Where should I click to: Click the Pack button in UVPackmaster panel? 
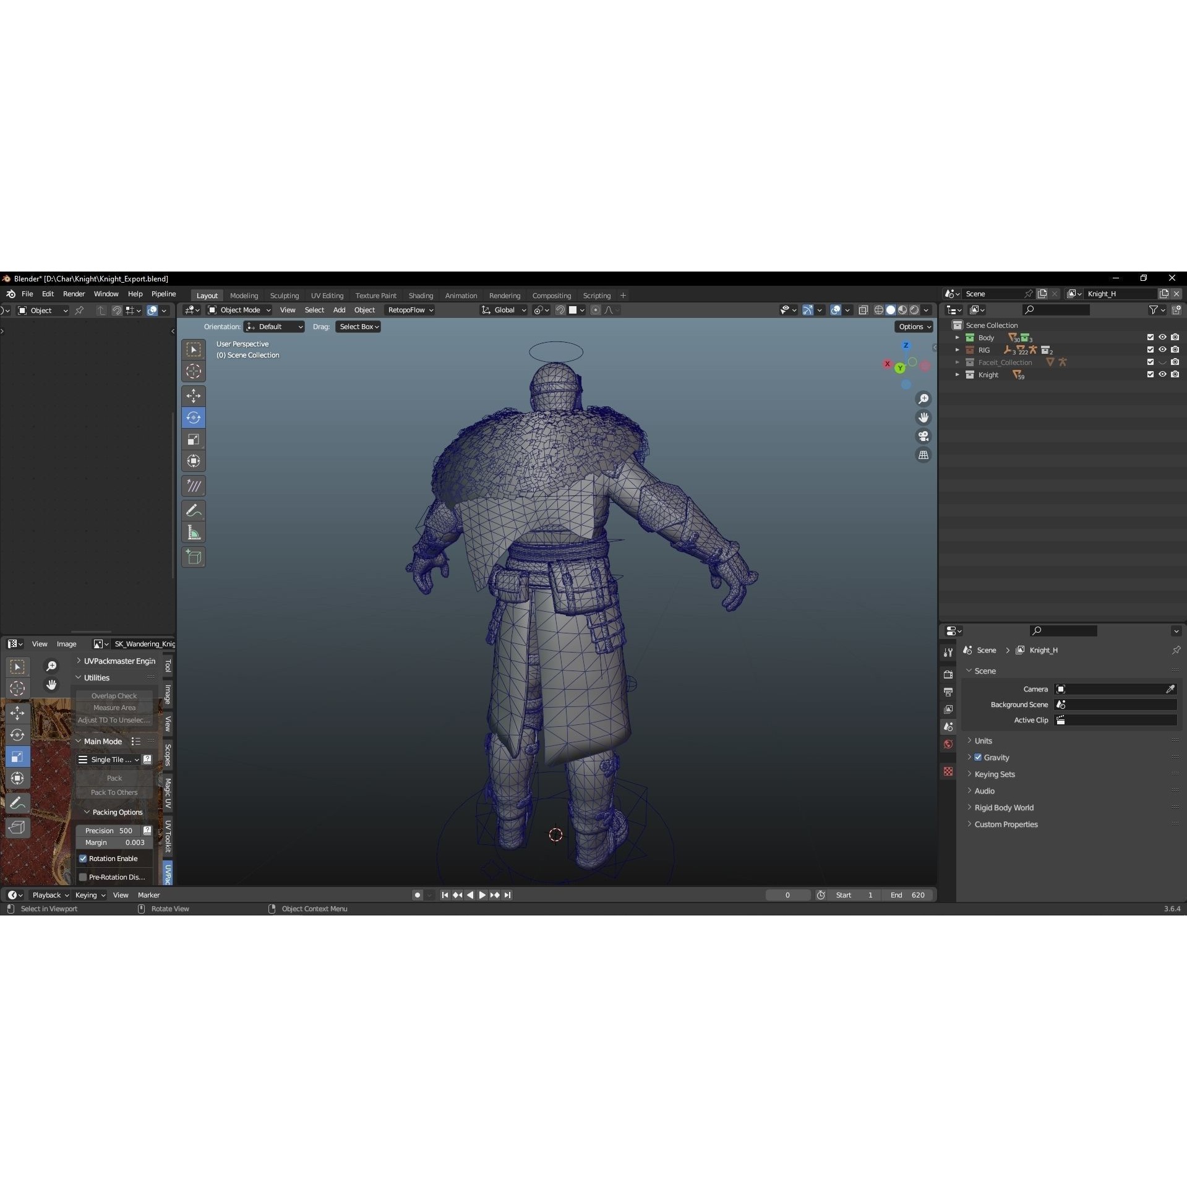click(114, 778)
